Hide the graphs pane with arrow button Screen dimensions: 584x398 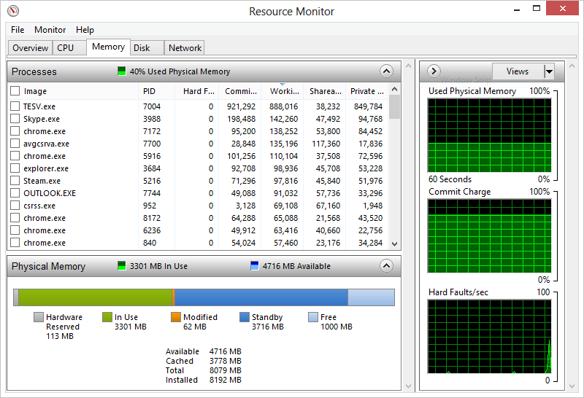tap(434, 71)
